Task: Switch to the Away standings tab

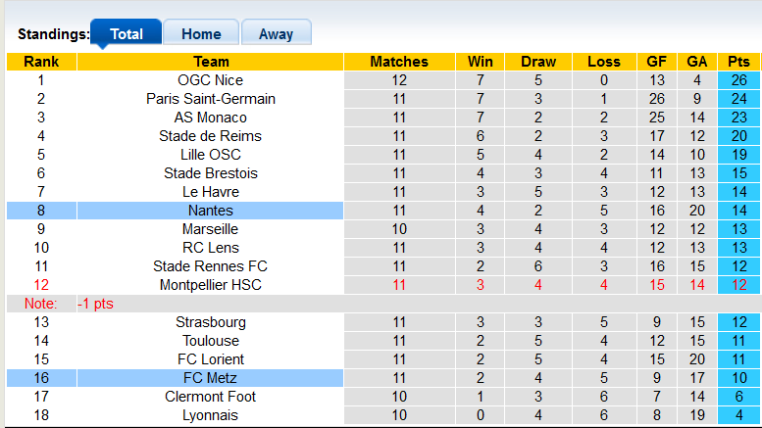Action: click(276, 34)
